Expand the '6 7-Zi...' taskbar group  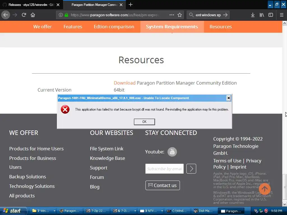tap(135, 211)
